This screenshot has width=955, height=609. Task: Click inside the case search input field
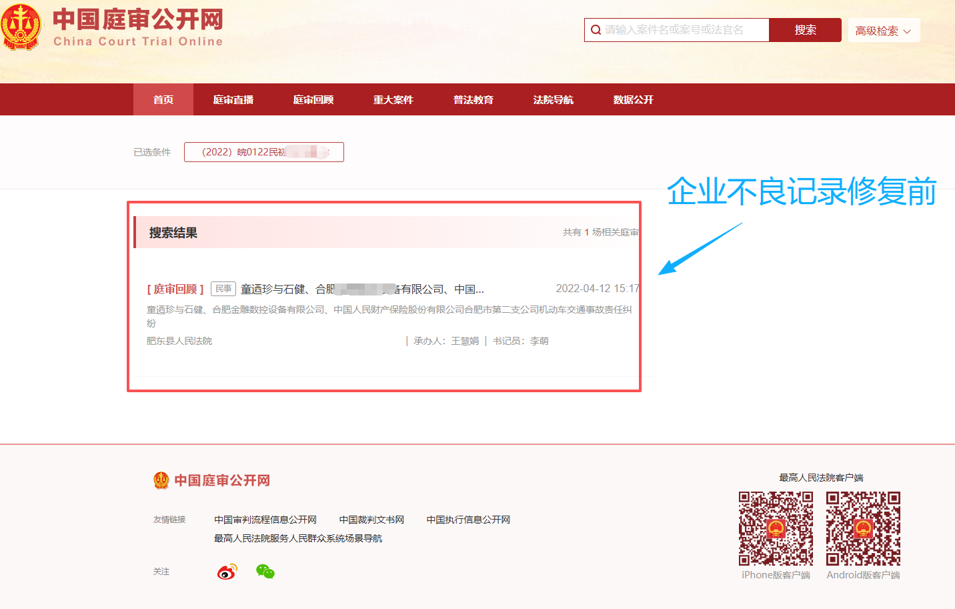point(680,30)
